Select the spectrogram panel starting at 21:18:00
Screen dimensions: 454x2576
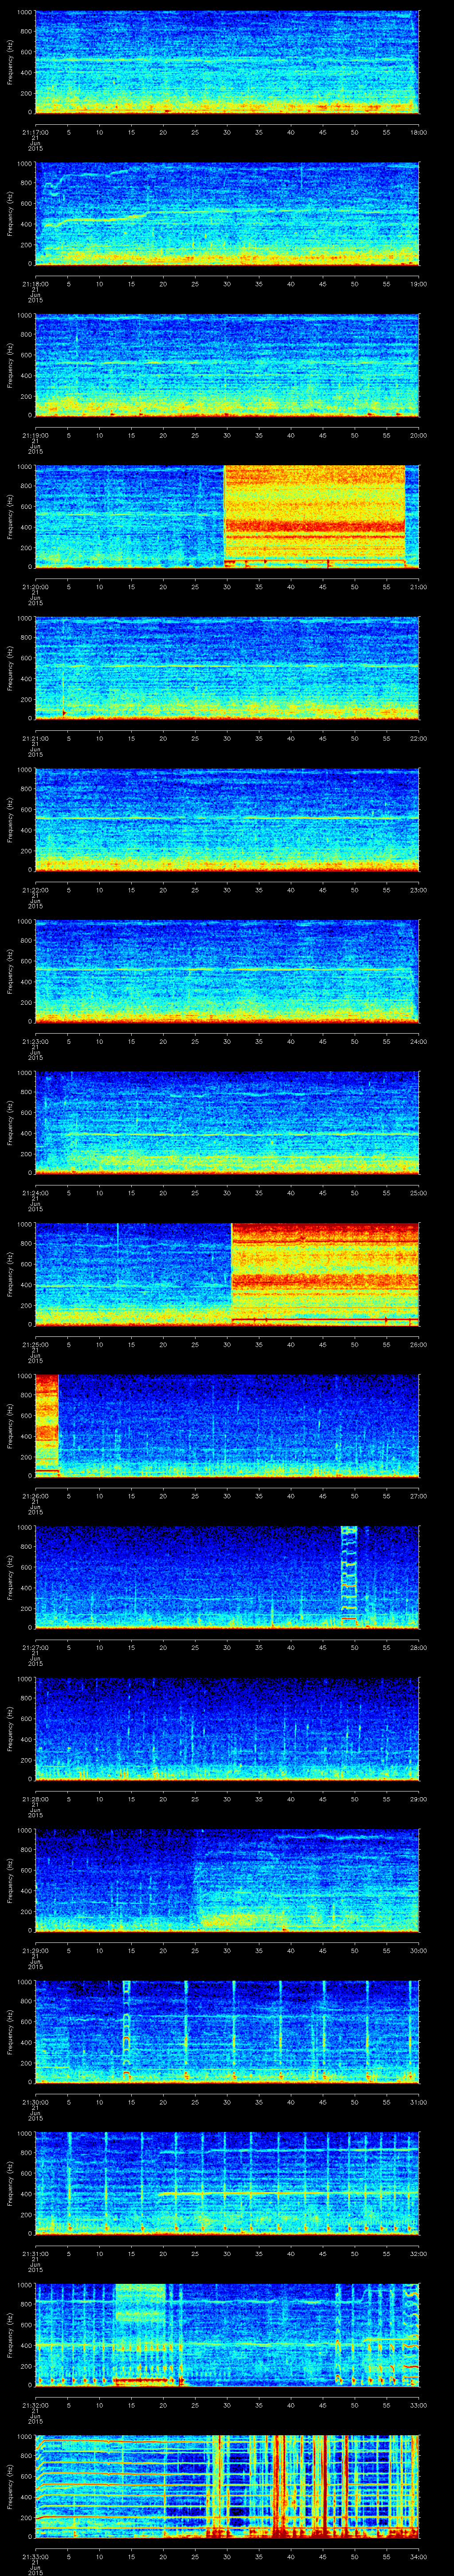point(227,214)
